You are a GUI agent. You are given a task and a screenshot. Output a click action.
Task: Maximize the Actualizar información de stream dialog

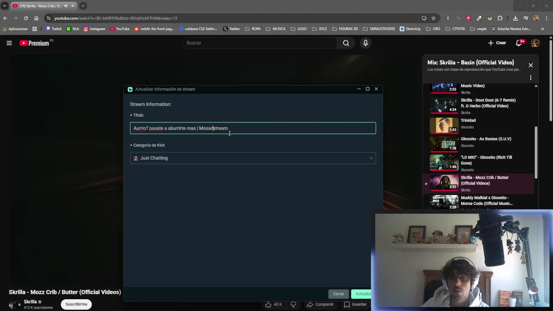(368, 89)
